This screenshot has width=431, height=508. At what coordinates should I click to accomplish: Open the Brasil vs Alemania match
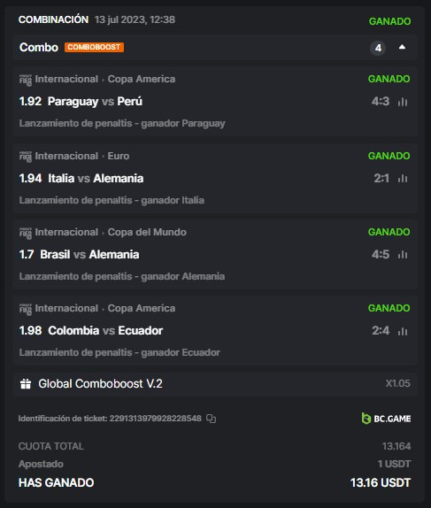pos(89,254)
